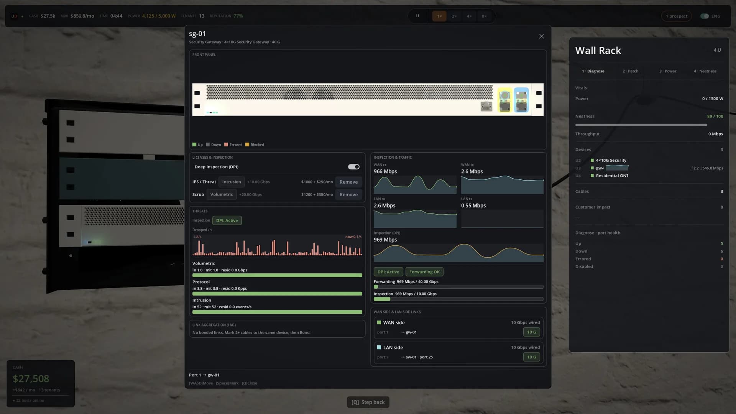
Task: Click the REPUTATION 77% readout
Action: click(x=226, y=16)
